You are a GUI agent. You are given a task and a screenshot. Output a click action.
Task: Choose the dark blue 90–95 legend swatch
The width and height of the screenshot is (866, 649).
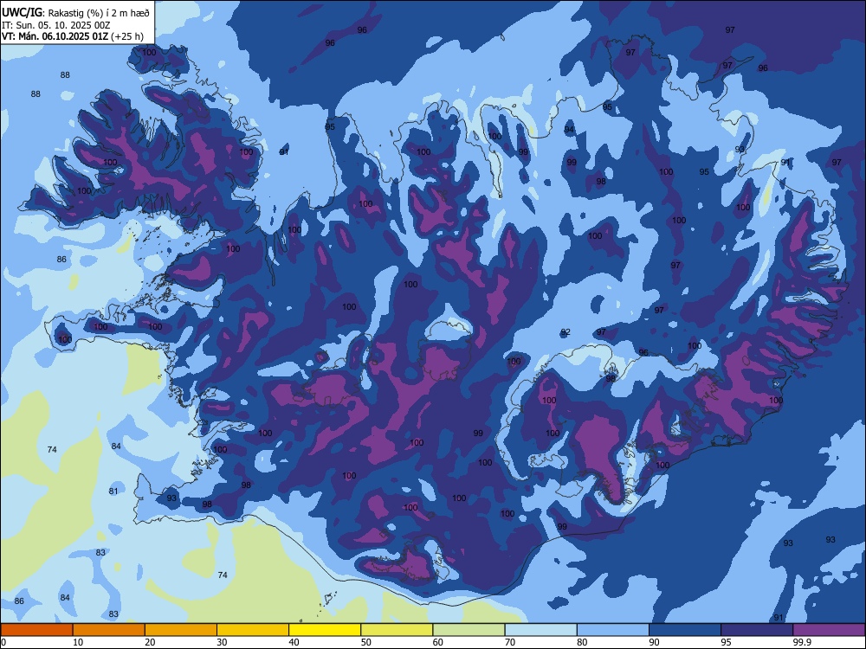pyautogui.click(x=685, y=630)
